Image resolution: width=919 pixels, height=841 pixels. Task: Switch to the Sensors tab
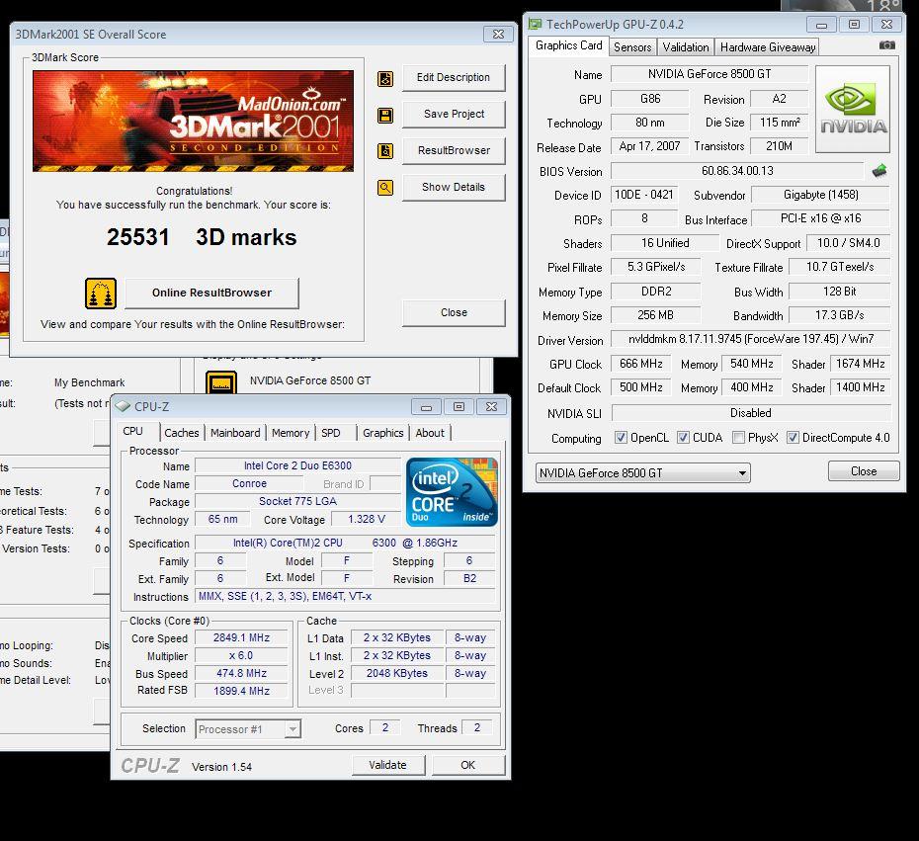pos(631,47)
